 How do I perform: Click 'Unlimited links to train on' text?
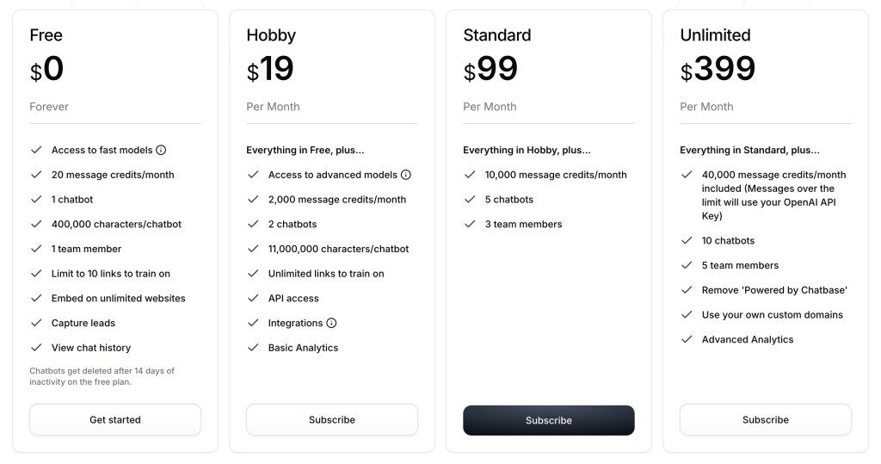tap(326, 274)
